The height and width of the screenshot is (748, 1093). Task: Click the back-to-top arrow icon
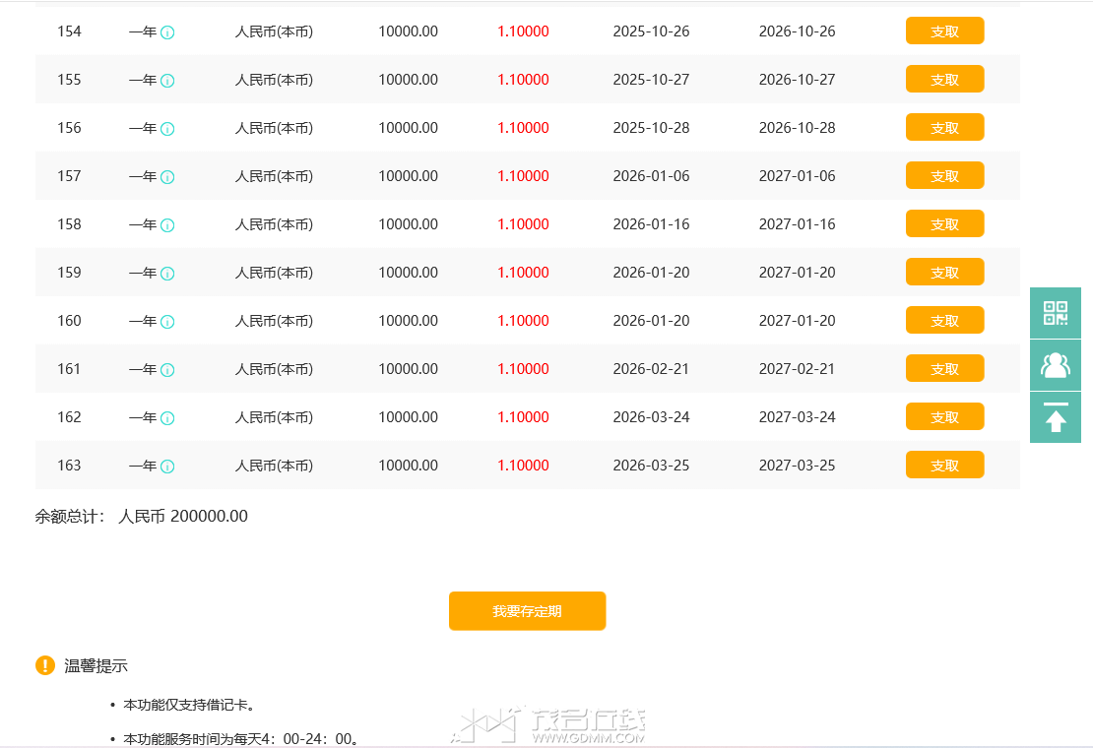(1056, 417)
